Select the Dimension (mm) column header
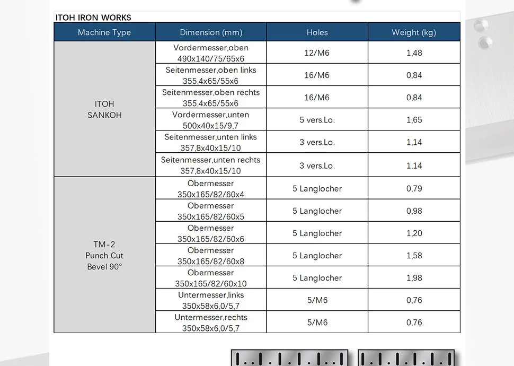 coord(211,32)
